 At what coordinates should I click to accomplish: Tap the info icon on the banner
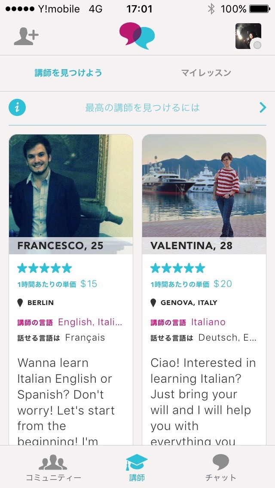tap(17, 107)
